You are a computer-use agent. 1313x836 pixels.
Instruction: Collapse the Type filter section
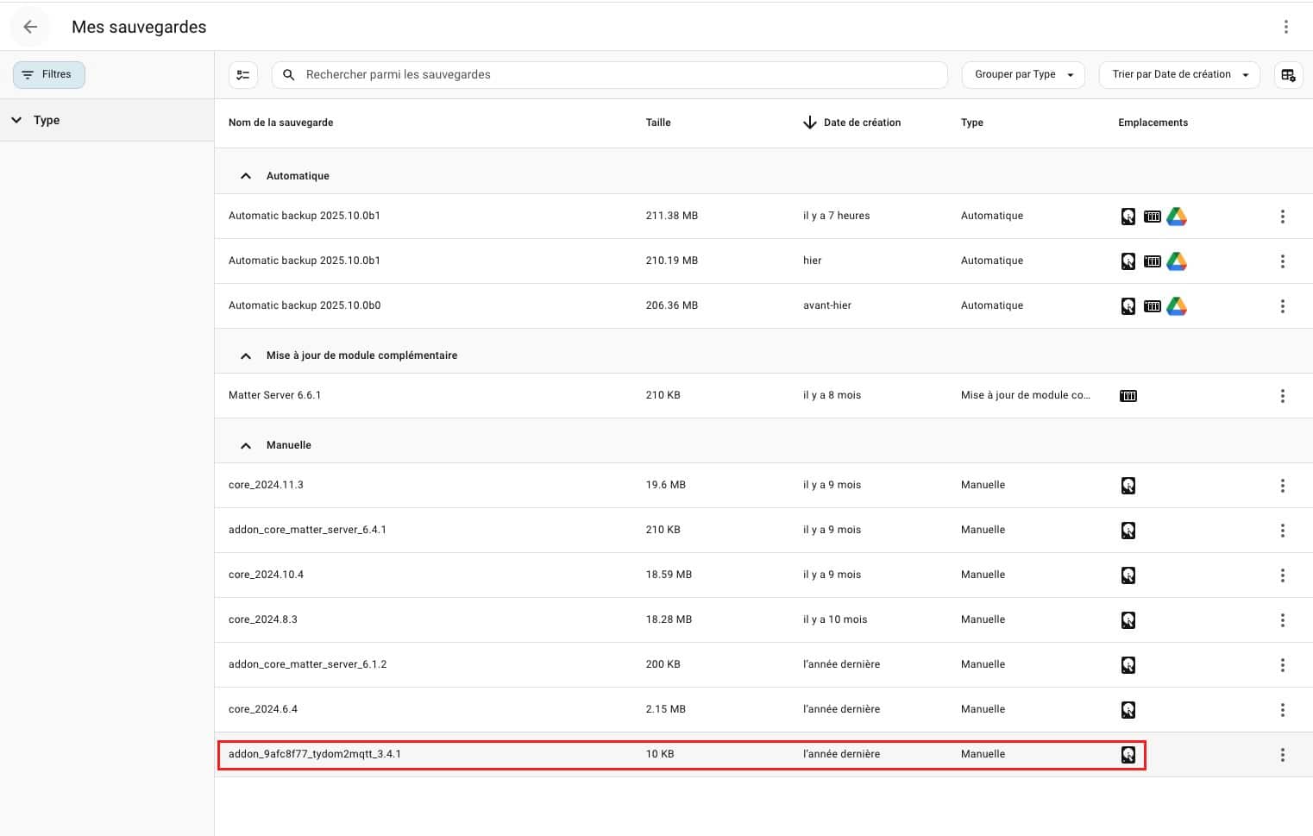point(16,120)
